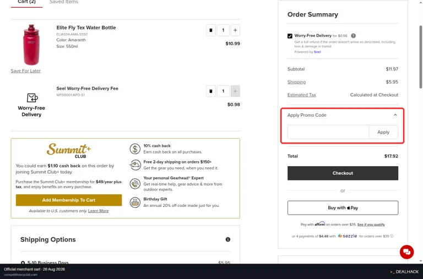Click the Free 2-day shipping truck icon
Screen dimensions: 423x279
[135, 165]
